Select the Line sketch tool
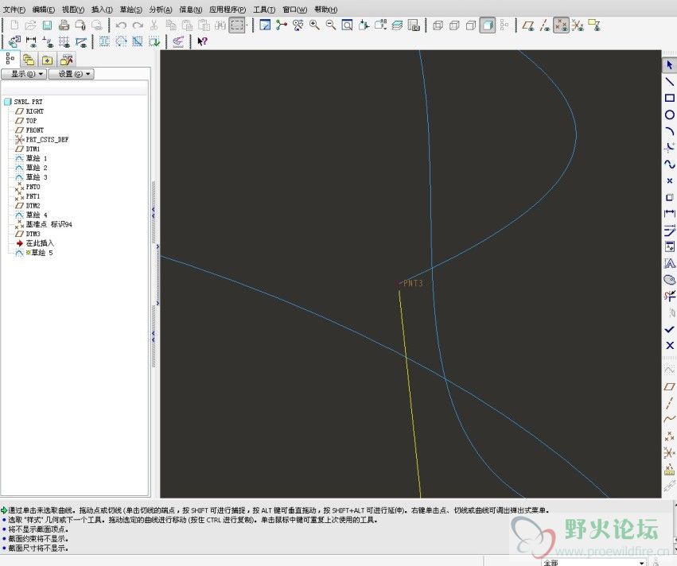 pyautogui.click(x=669, y=82)
